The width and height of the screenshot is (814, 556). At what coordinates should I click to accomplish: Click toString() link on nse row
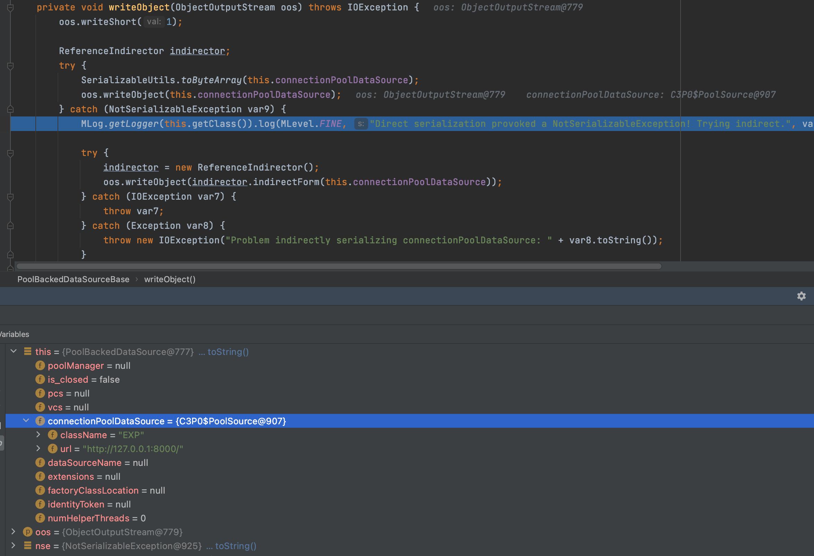point(236,546)
